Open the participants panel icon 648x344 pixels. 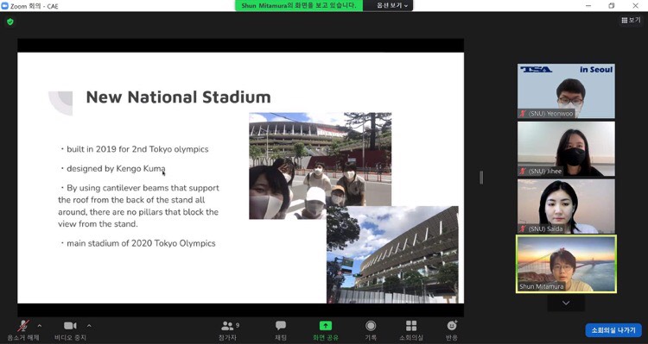(x=227, y=326)
